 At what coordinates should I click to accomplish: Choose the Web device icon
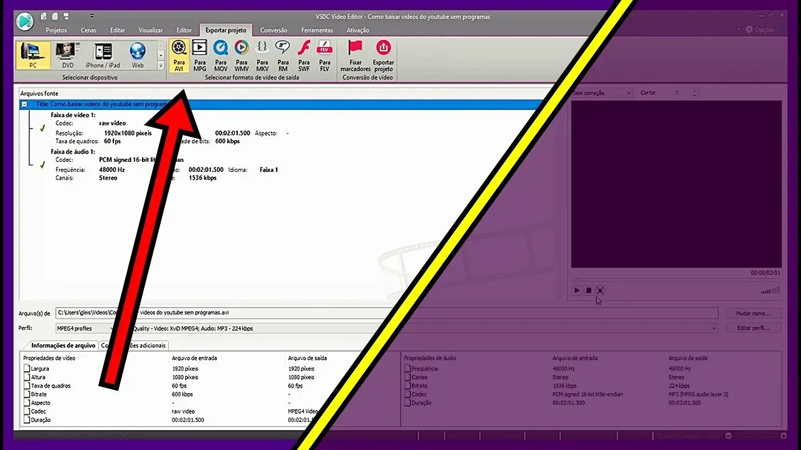pos(138,55)
